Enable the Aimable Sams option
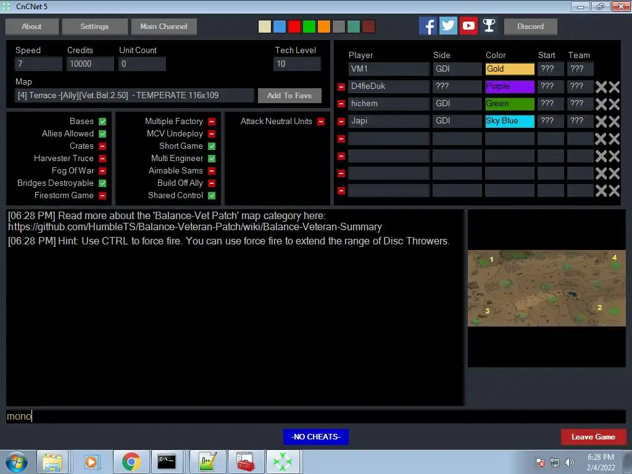 pos(212,171)
